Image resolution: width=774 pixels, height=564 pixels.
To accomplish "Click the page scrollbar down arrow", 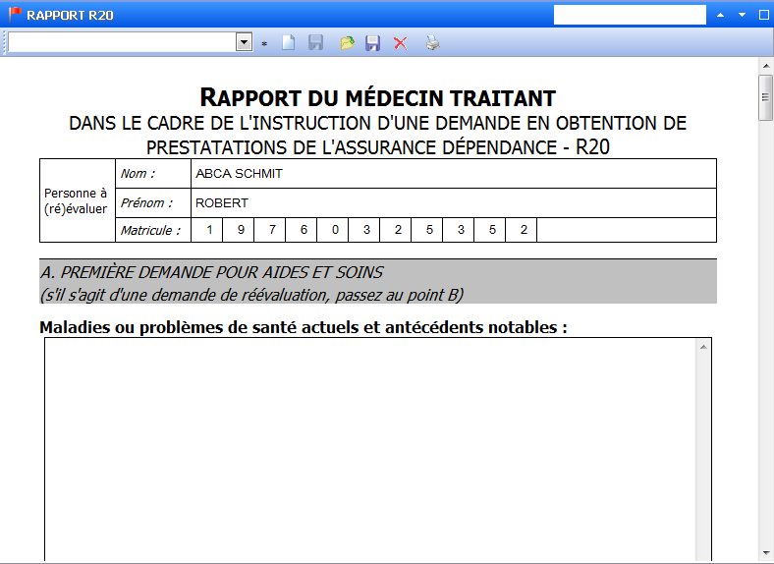I will (765, 553).
